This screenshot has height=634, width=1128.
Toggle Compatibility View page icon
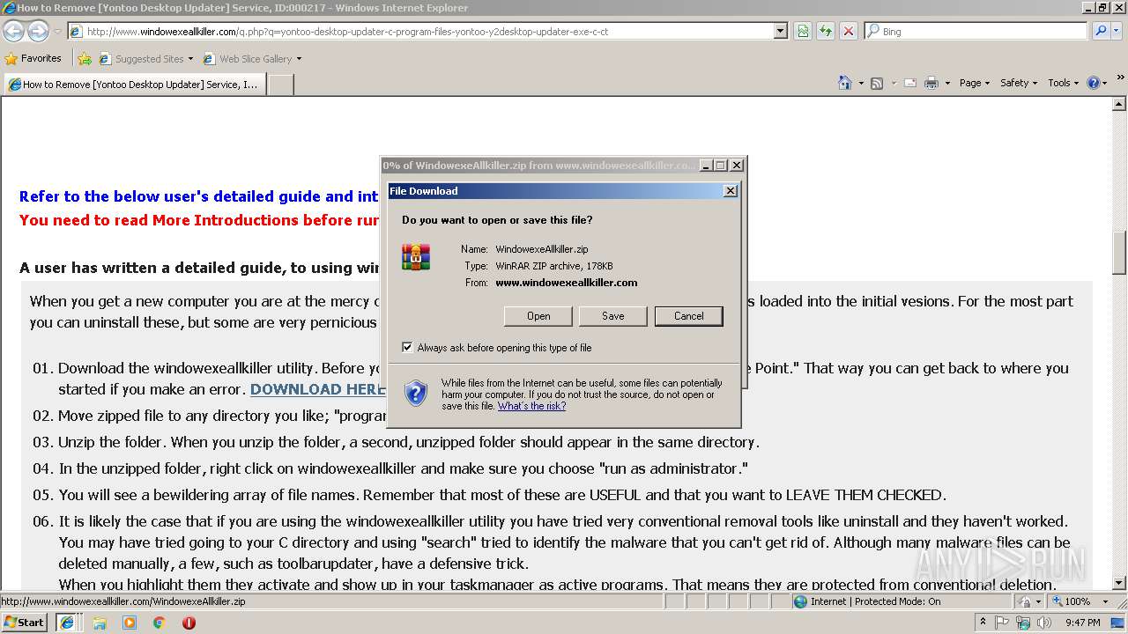(803, 31)
